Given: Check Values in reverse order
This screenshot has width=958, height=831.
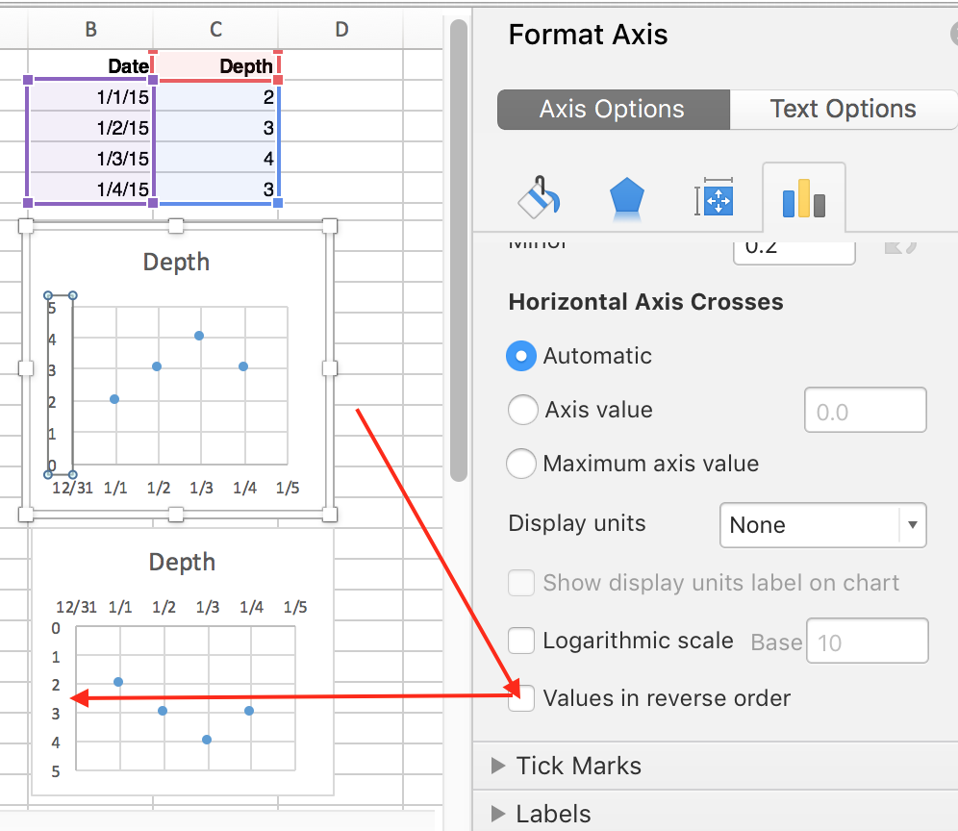Looking at the screenshot, I should [x=521, y=698].
